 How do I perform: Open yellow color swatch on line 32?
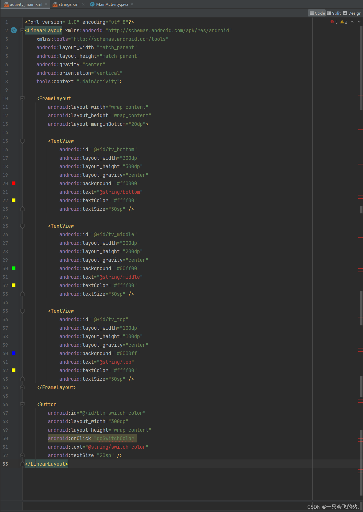pyautogui.click(x=14, y=285)
